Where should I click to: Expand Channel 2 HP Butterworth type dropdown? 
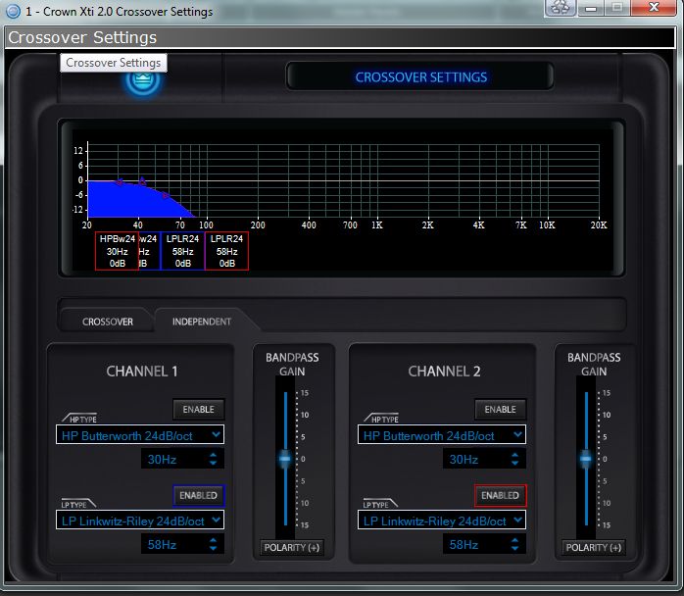pos(442,434)
